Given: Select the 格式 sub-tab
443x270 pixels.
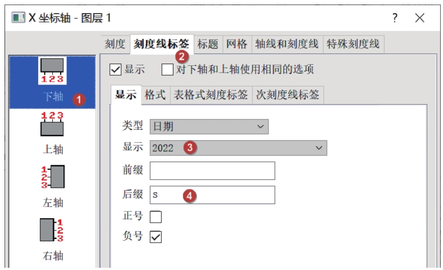Looking at the screenshot, I should point(155,95).
